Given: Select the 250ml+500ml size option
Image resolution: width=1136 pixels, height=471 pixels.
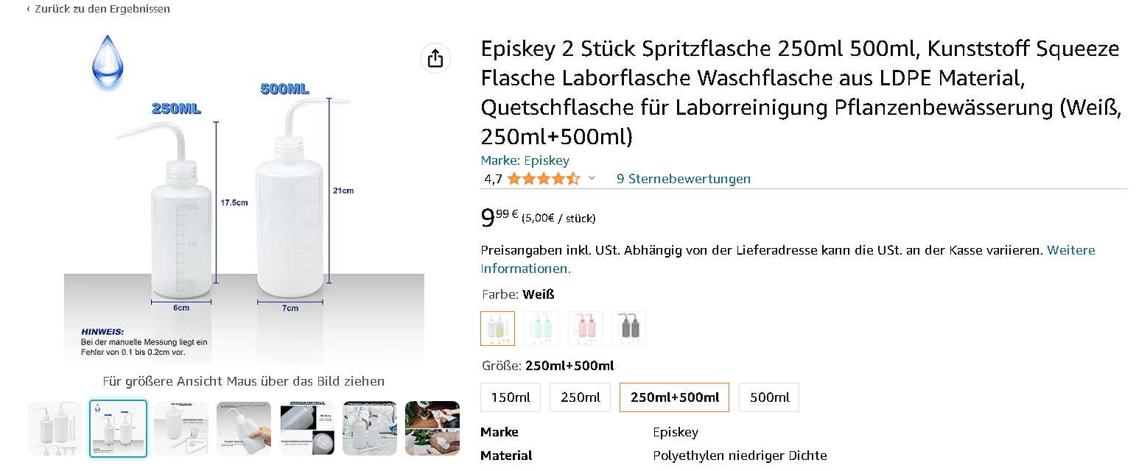Looking at the screenshot, I should [674, 397].
